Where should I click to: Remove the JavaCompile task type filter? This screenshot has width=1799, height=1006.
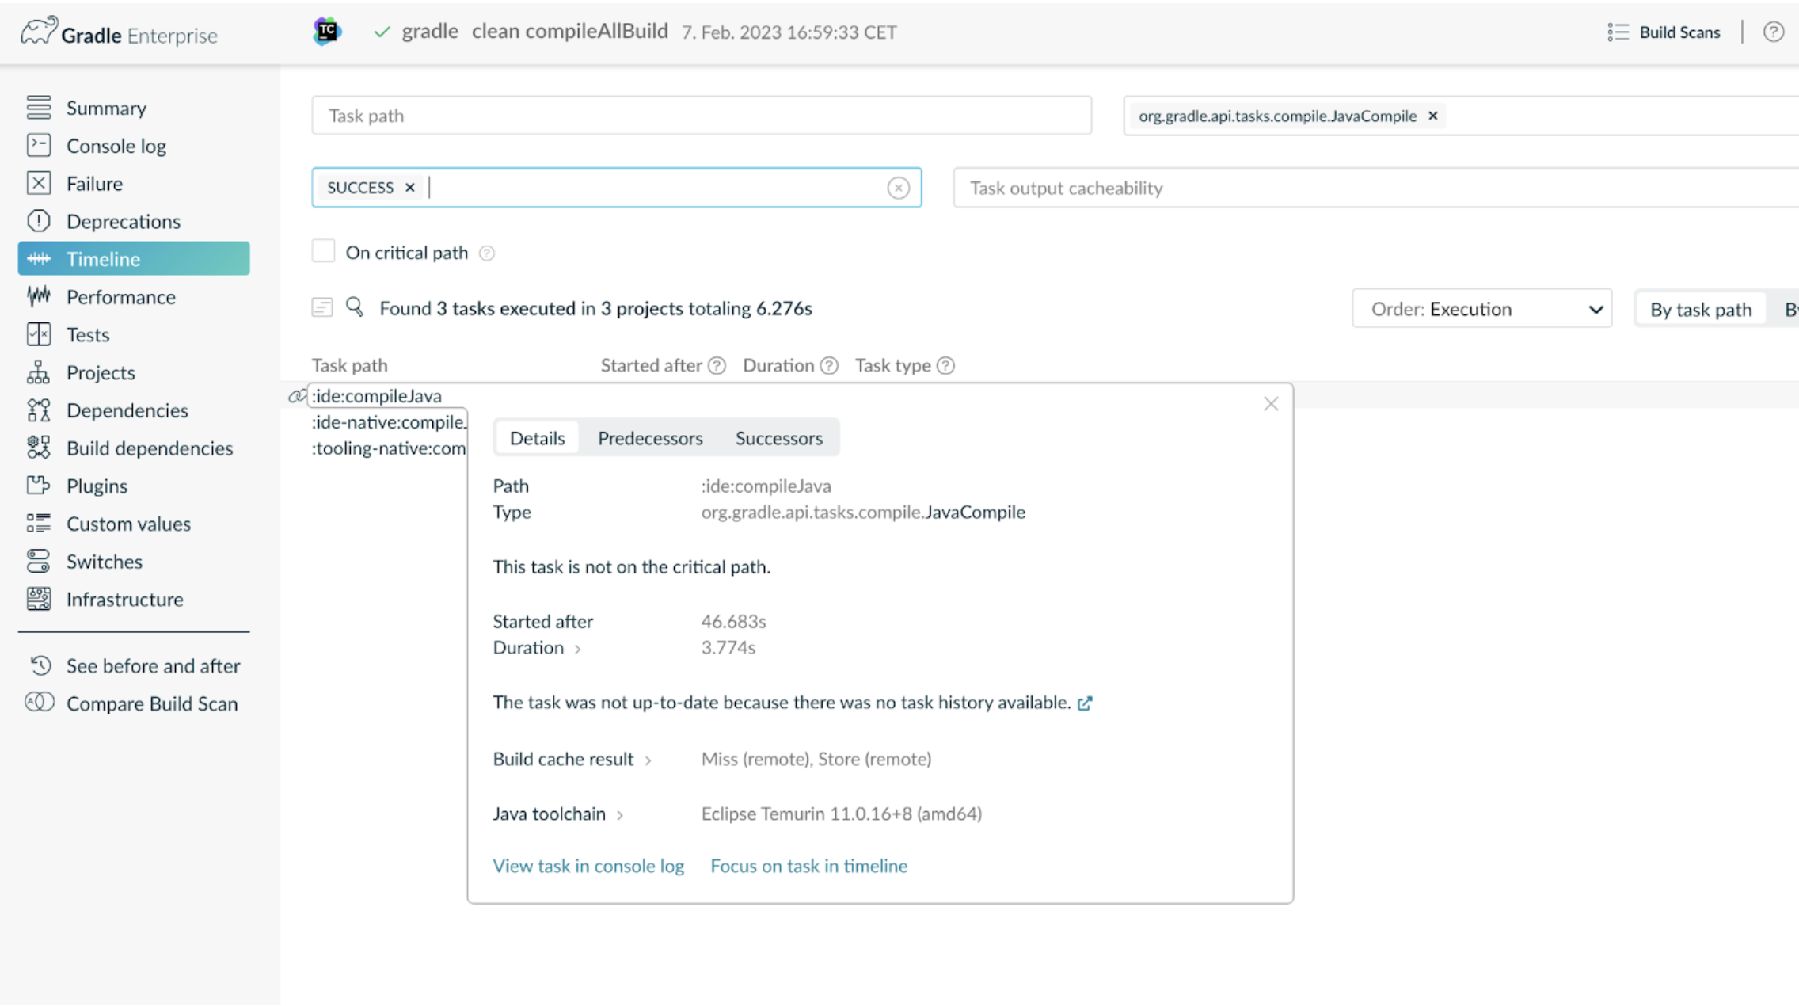(1433, 115)
